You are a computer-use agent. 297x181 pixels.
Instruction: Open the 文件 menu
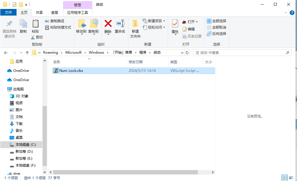pos(9,12)
